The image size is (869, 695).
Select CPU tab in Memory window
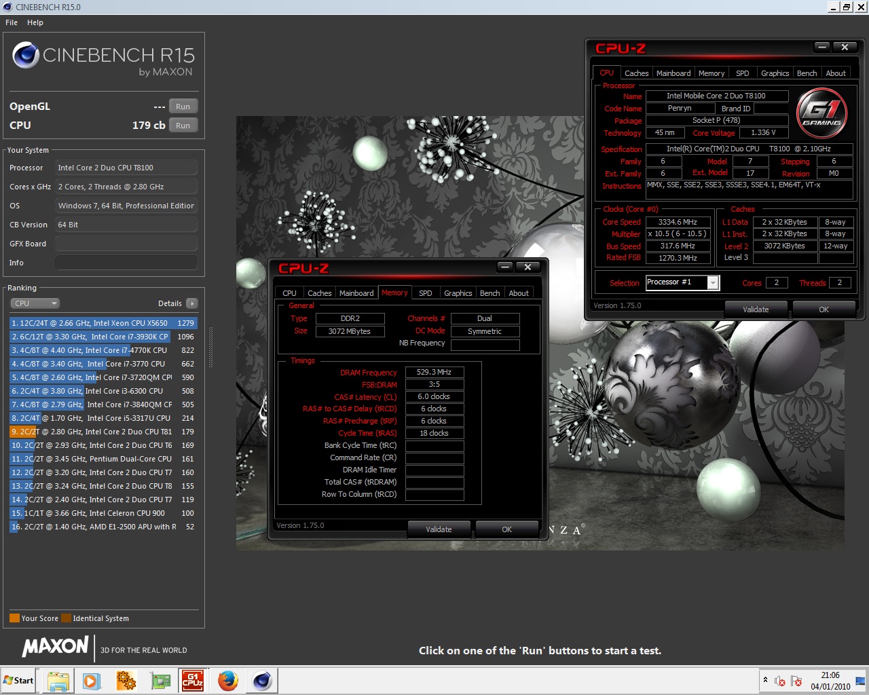click(x=289, y=293)
